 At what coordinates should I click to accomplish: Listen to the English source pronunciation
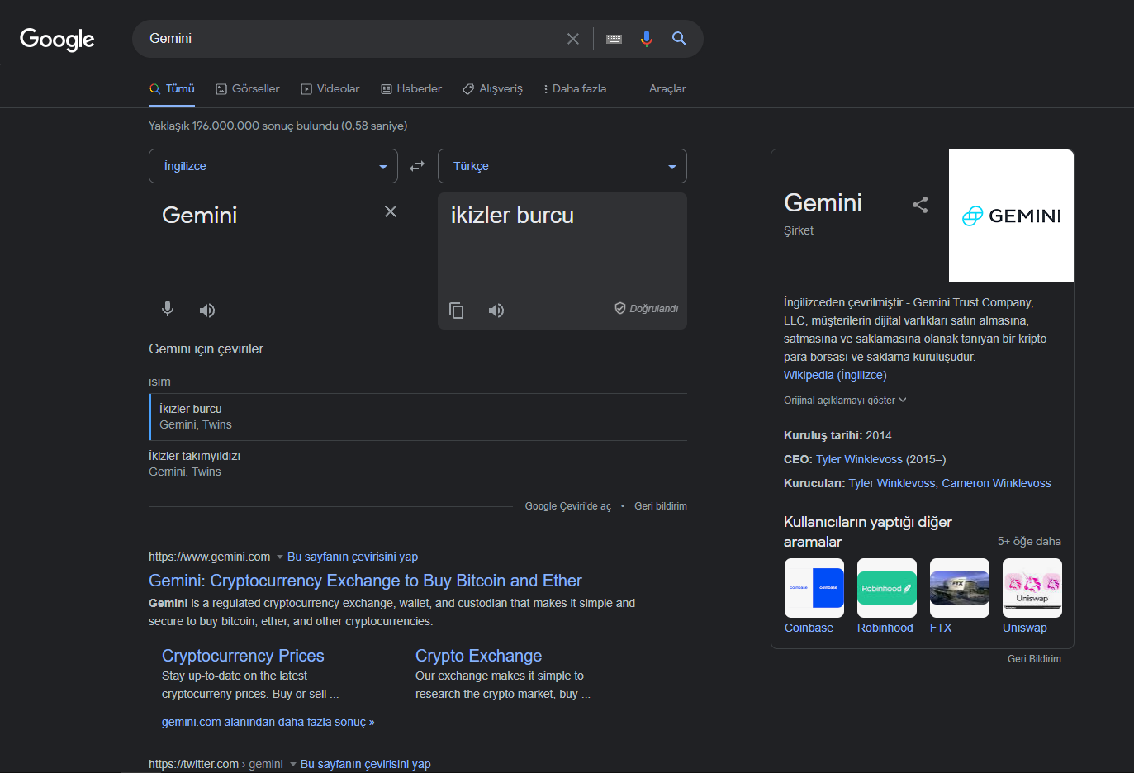coord(207,311)
